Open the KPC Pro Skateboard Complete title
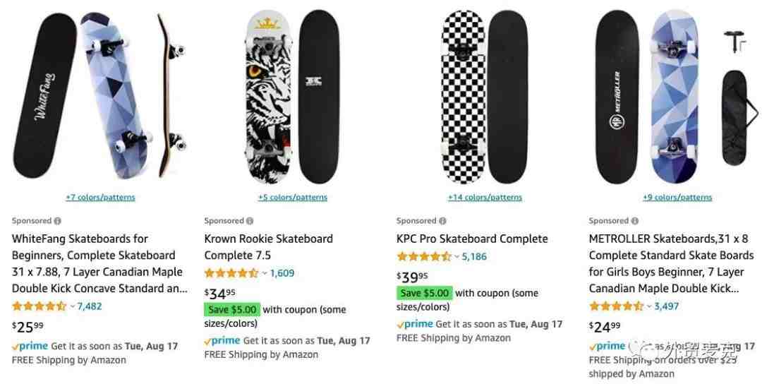The width and height of the screenshot is (762, 384). pyautogui.click(x=472, y=239)
